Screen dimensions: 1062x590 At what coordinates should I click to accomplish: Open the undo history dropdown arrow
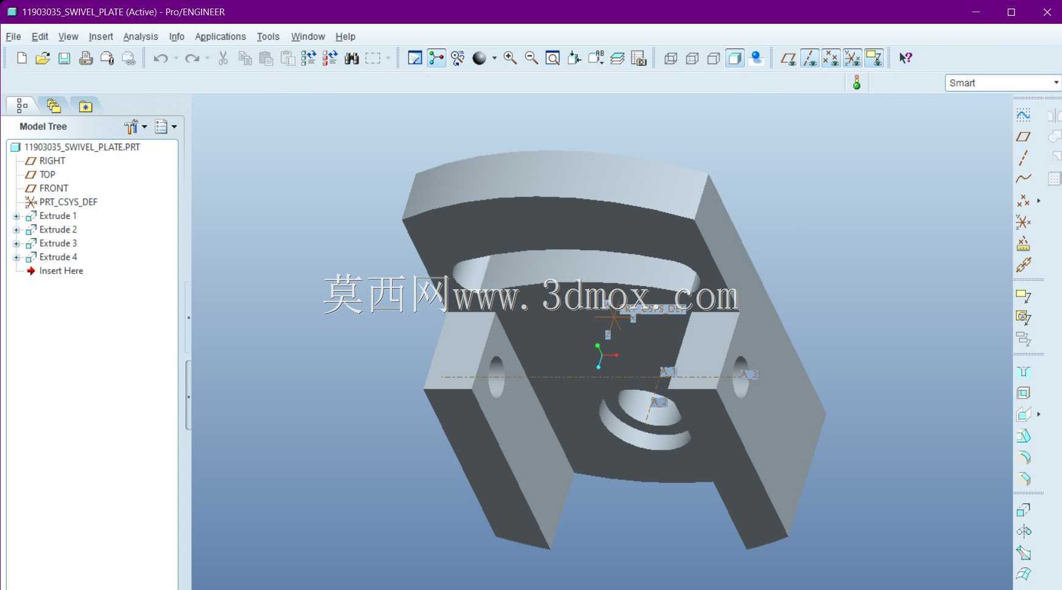176,59
